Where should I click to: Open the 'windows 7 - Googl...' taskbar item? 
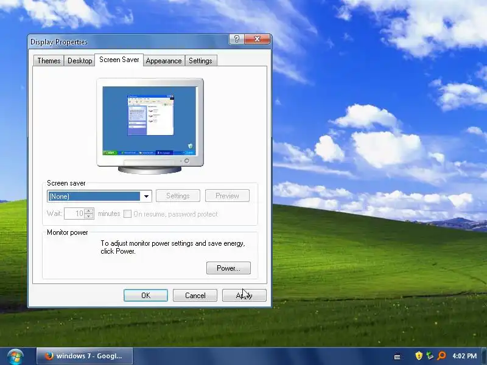pyautogui.click(x=85, y=356)
